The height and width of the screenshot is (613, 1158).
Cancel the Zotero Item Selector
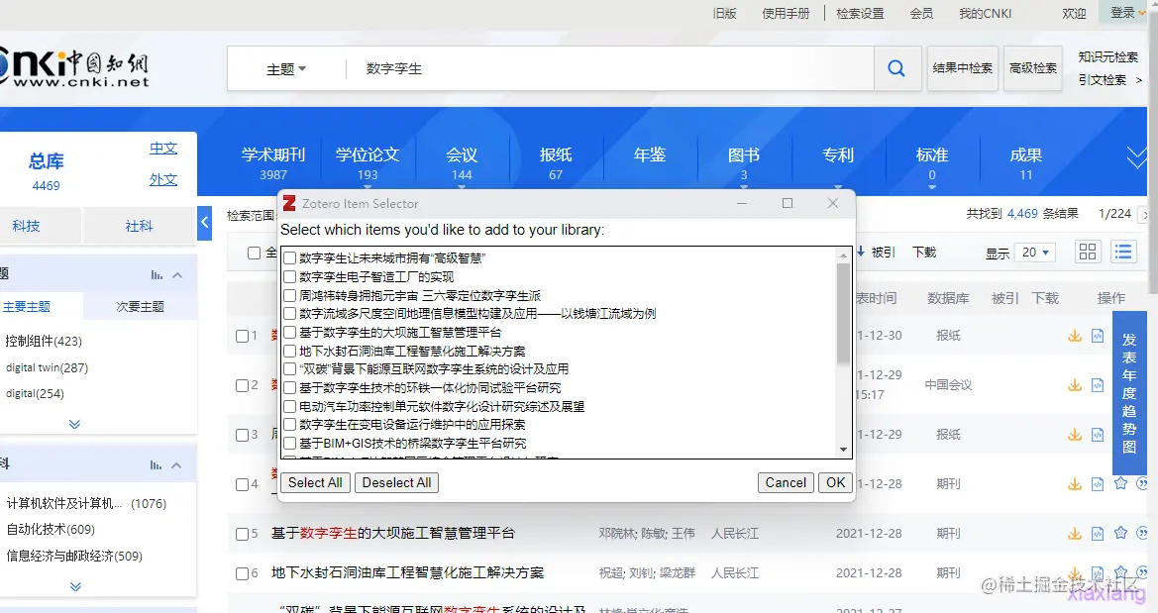[x=786, y=482]
